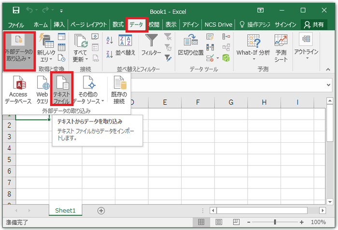Switch to Page Layout view in status bar
This screenshot has height=230, width=338.
[219, 222]
